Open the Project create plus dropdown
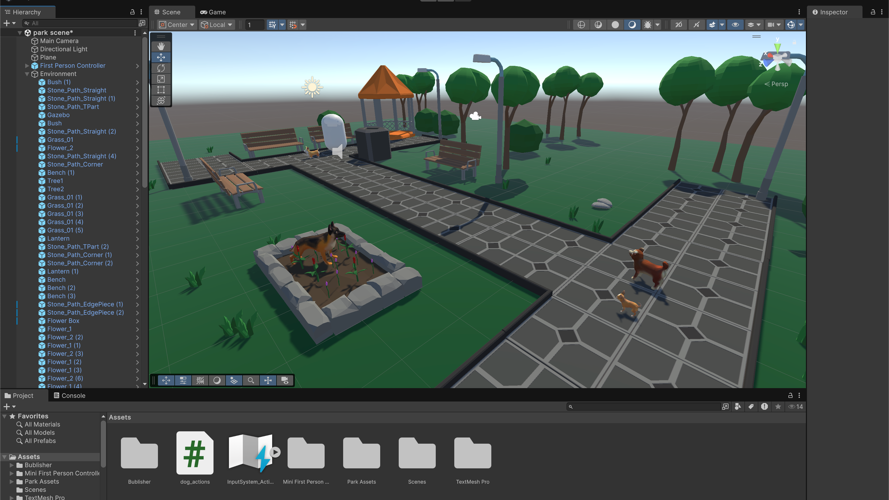This screenshot has height=500, width=889. [9, 406]
